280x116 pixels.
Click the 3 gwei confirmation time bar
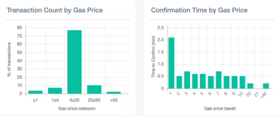(187, 80)
